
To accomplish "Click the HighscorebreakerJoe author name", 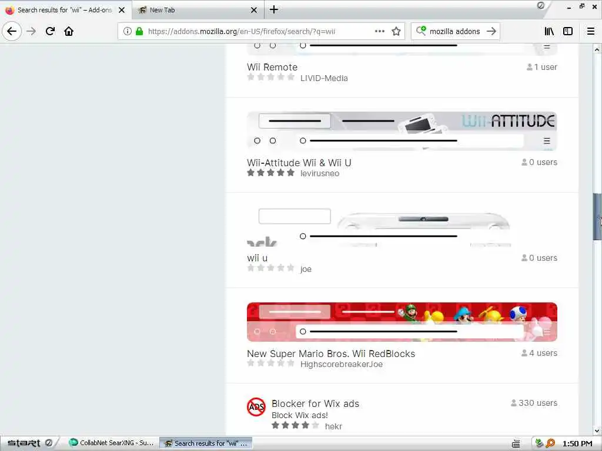I will [342, 364].
